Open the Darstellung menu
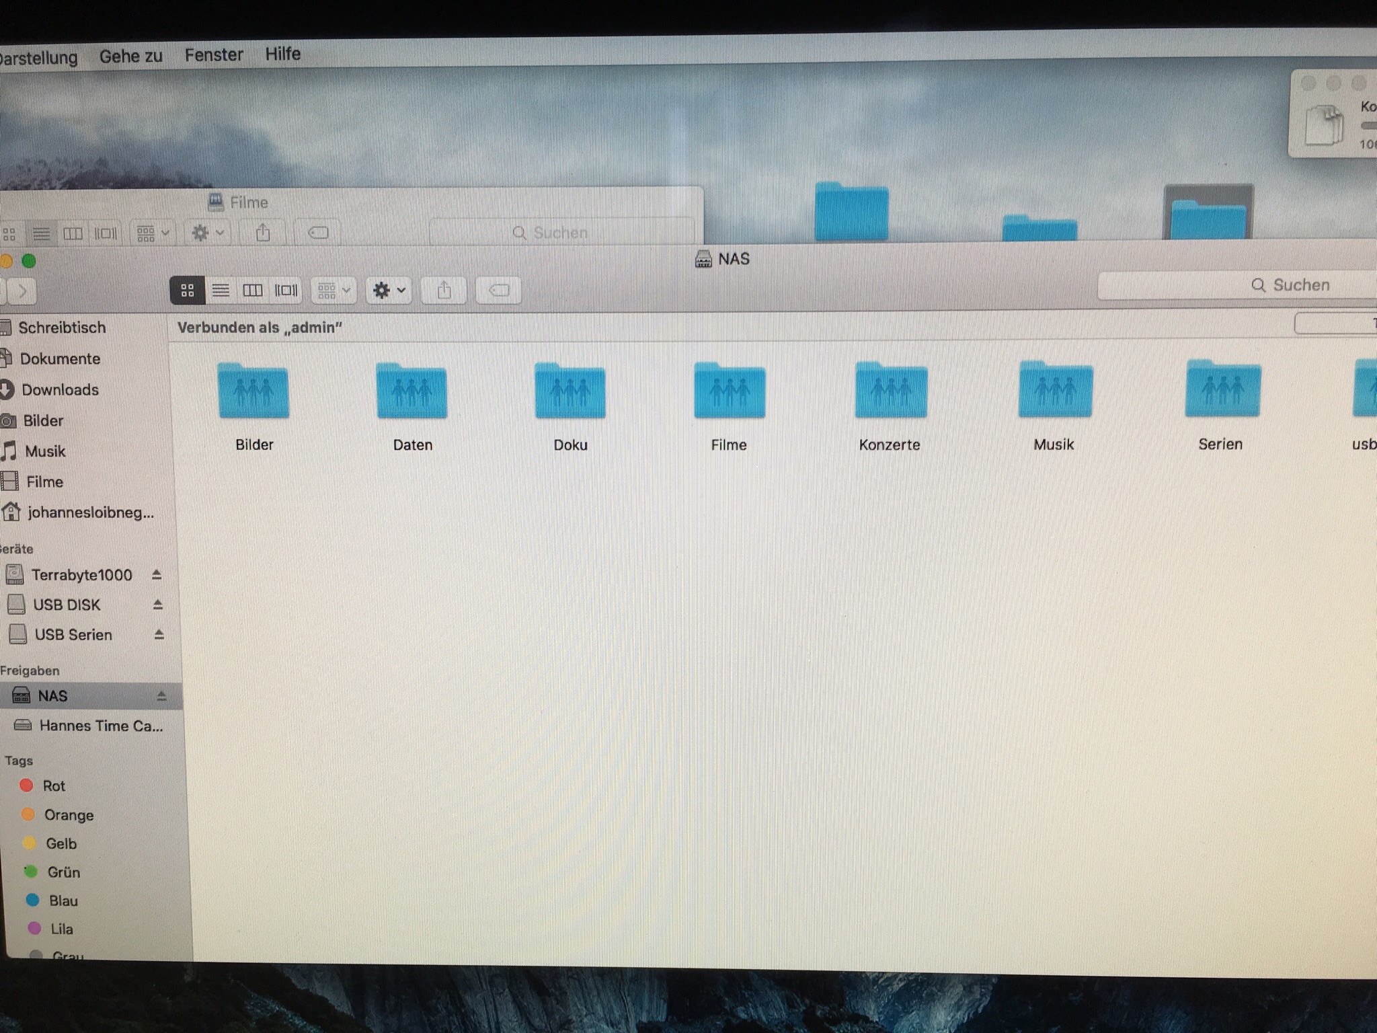Viewport: 1377px width, 1033px height. [38, 58]
